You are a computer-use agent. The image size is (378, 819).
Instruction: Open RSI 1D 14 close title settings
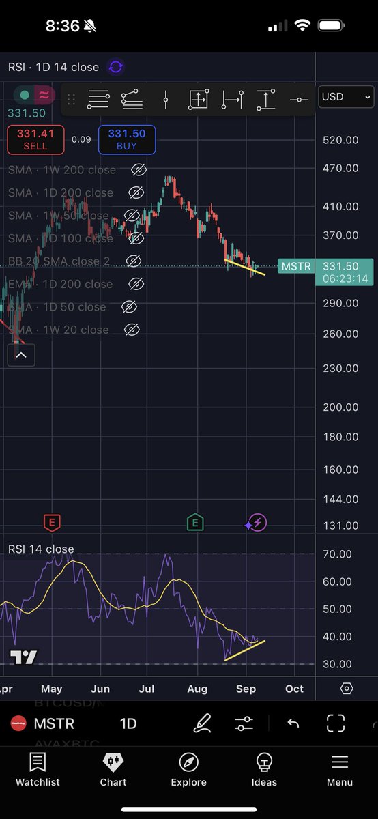(53, 67)
